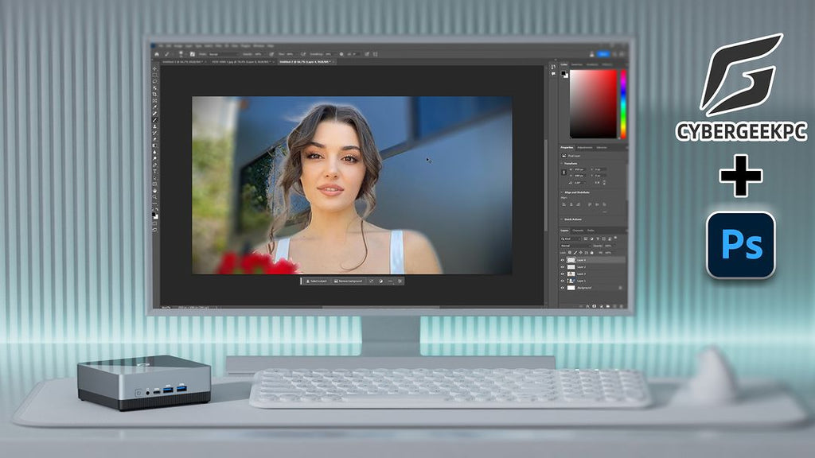Click the Home icon in options bar
Screen dimensions: 815x458
pyautogui.click(x=157, y=54)
